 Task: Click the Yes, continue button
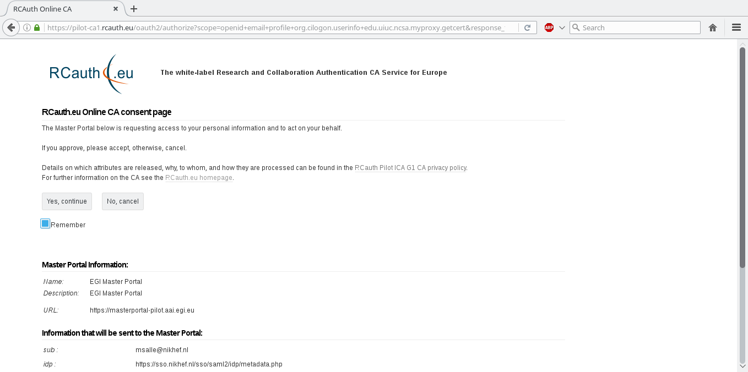pos(67,201)
